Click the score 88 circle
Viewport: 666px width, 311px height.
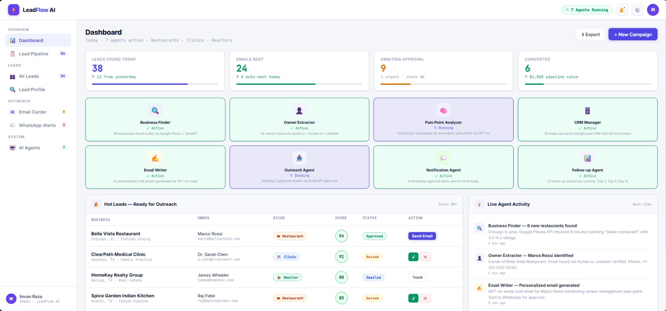[x=341, y=277]
